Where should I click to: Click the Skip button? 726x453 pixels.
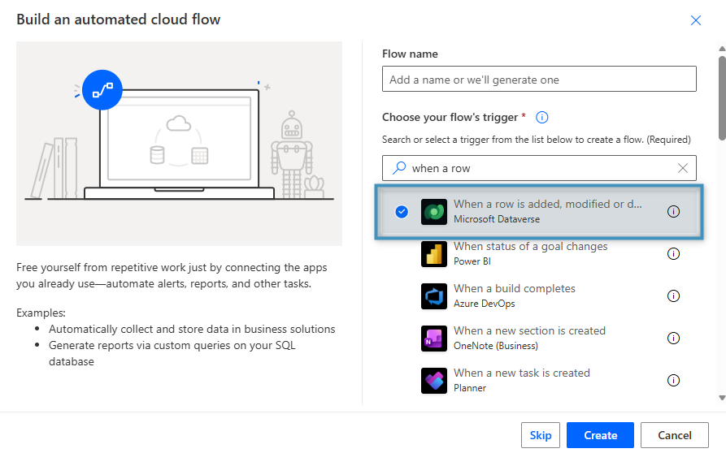coord(541,435)
